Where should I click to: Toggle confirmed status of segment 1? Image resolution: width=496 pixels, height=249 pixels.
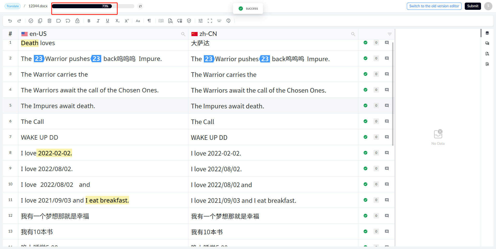point(366,43)
